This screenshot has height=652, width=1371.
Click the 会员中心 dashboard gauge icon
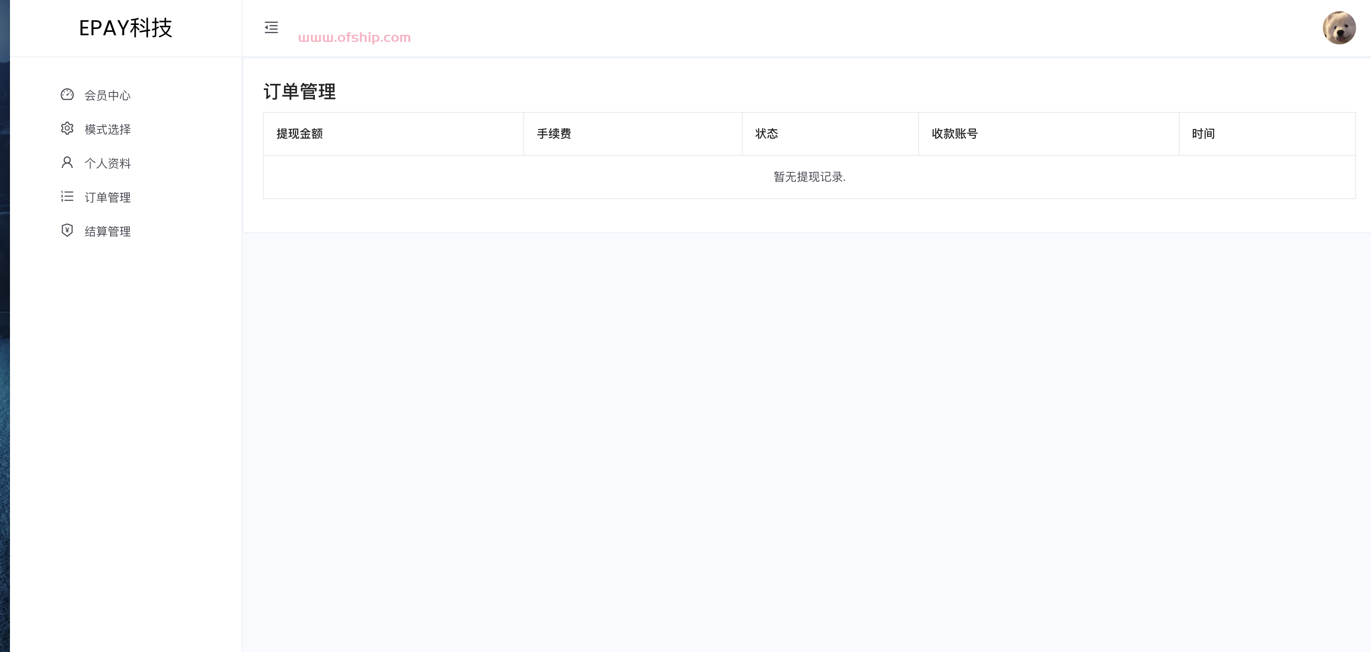coord(67,95)
